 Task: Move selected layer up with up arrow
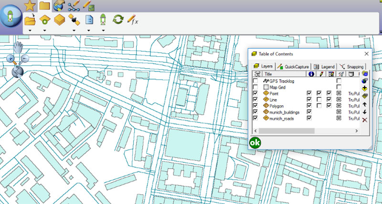(x=365, y=103)
